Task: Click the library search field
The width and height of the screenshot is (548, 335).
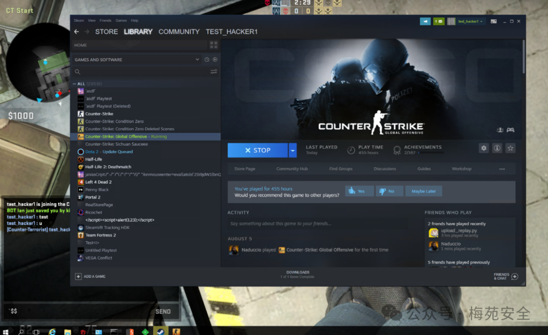Action: [145, 71]
